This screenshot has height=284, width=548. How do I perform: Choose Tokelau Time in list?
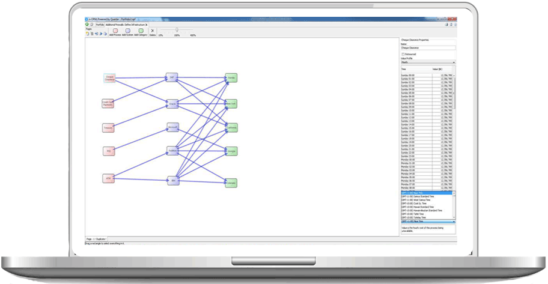427,217
